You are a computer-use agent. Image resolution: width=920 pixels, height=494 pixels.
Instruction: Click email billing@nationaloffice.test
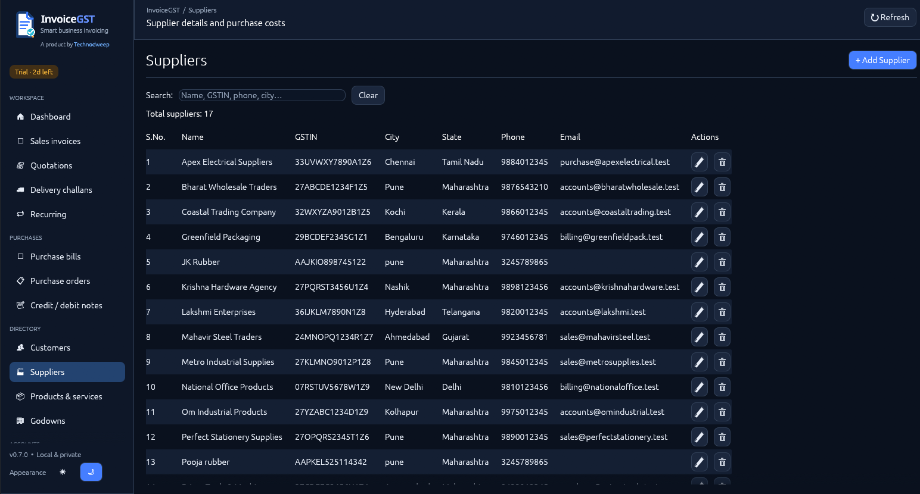pos(610,387)
